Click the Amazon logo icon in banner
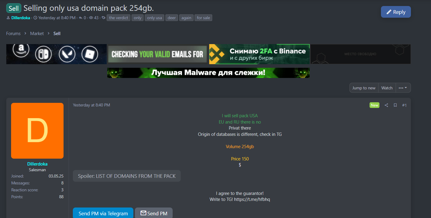Image resolution: width=431 pixels, height=218 pixels. click(x=21, y=52)
